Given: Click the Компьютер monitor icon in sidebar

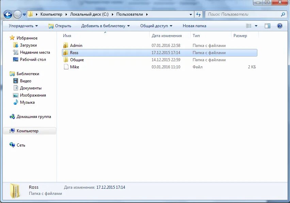Looking at the screenshot, I should point(12,131).
